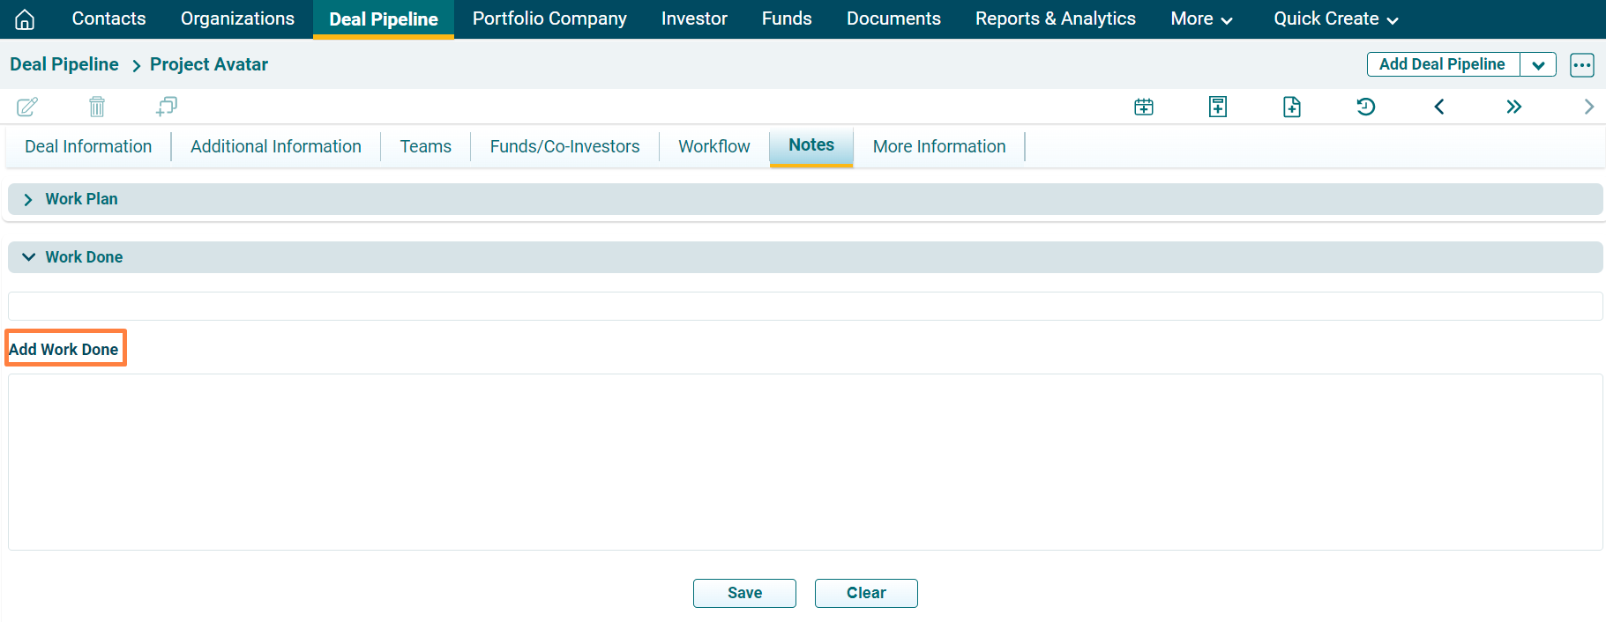Open the history clock icon

(1365, 107)
